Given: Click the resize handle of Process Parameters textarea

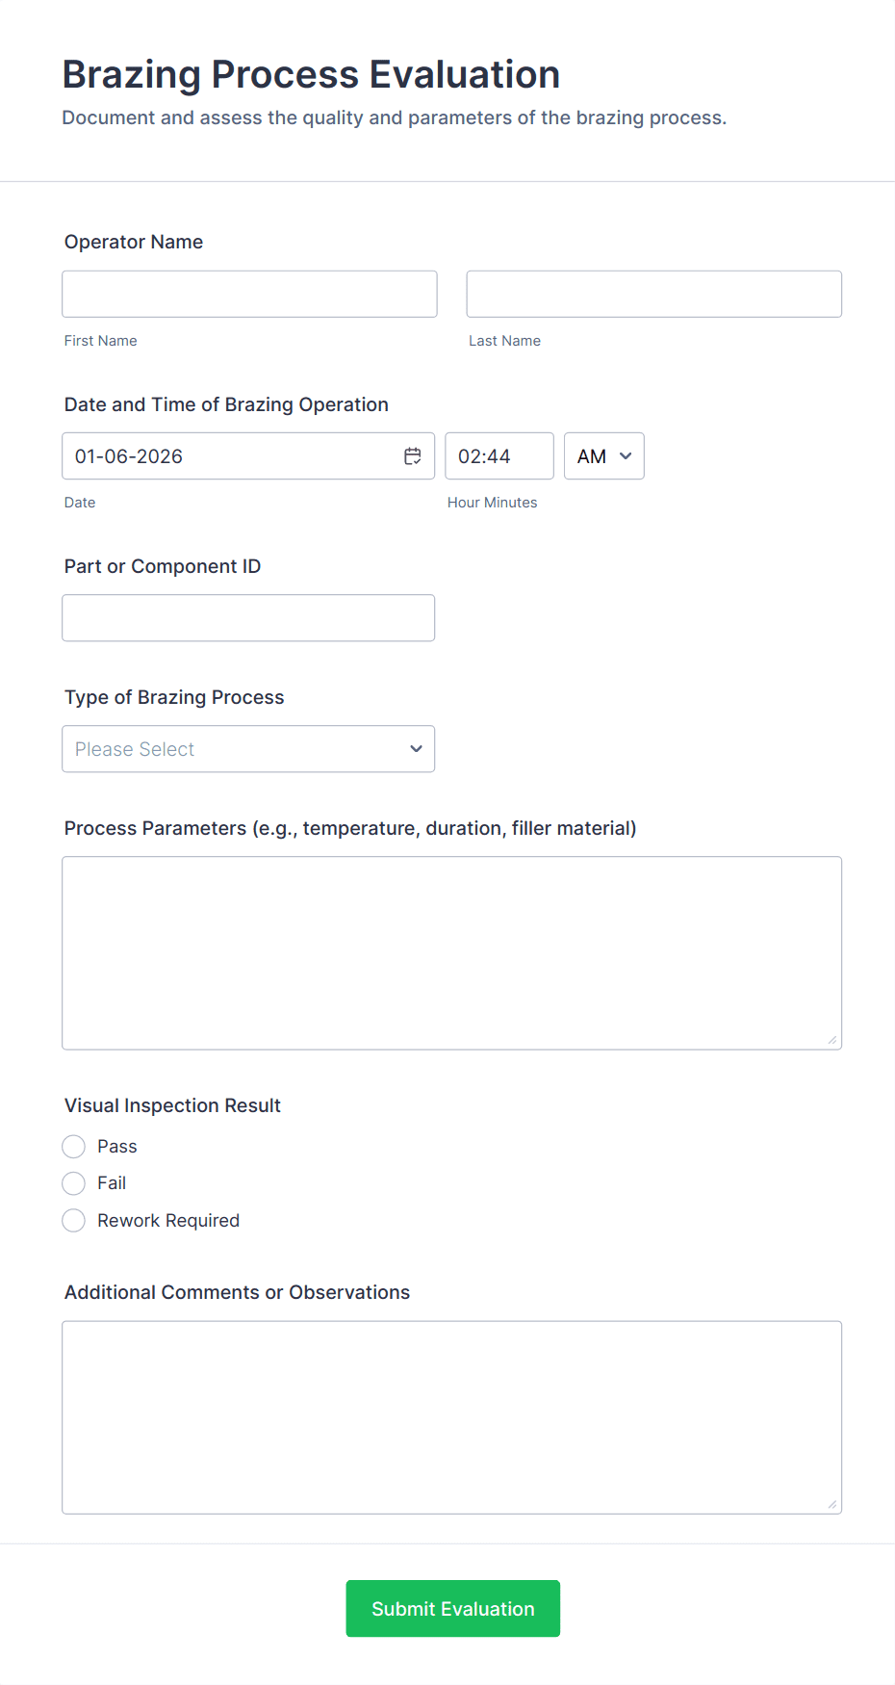Looking at the screenshot, I should click(832, 1038).
